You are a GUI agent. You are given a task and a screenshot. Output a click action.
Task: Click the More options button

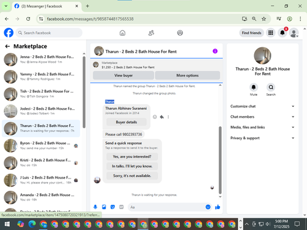(x=187, y=75)
